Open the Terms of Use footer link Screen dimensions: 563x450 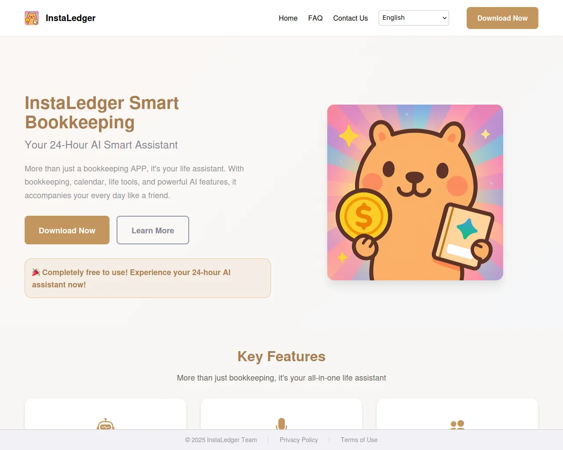click(359, 440)
